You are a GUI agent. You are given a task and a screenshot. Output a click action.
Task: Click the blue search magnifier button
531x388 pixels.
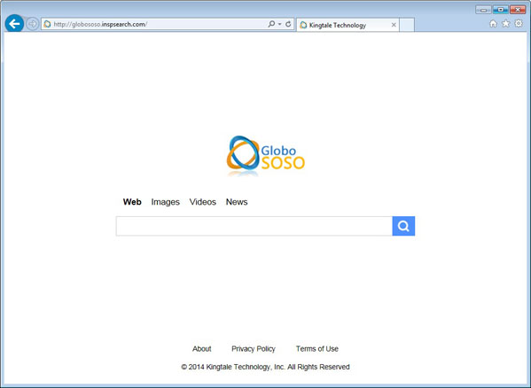(403, 226)
